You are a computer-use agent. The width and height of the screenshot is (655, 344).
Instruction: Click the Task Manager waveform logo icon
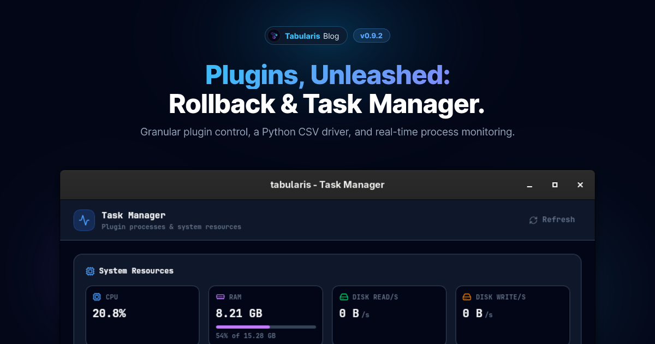pos(84,220)
